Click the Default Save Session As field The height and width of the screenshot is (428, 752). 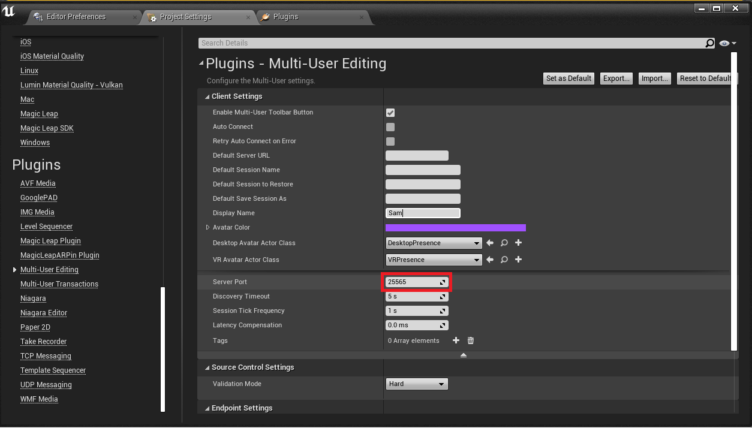[x=423, y=199]
